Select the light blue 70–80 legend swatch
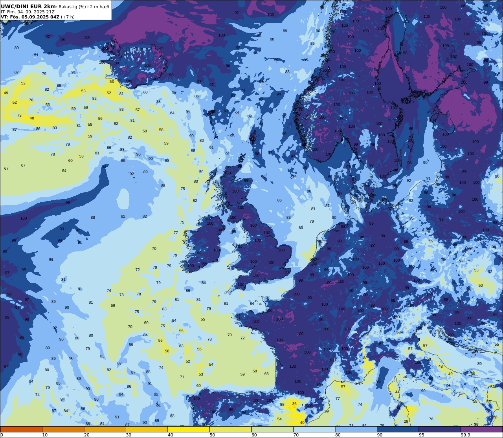Viewport: 503px width, 438px height. (x=314, y=429)
